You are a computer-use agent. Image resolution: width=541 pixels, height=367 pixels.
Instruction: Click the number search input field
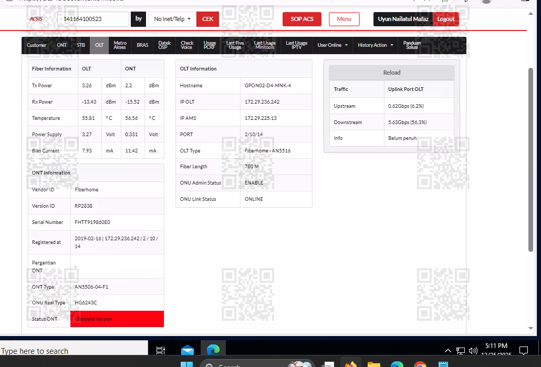(x=93, y=19)
